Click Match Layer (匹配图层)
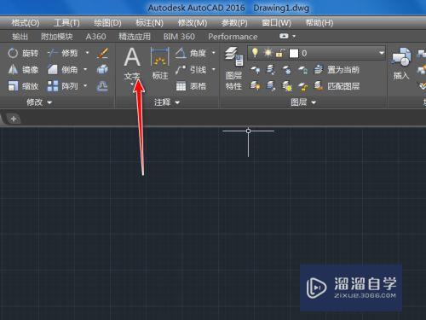 coord(337,86)
